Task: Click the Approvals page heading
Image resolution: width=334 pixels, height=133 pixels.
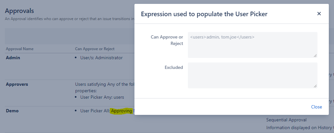Action: pyautogui.click(x=19, y=11)
